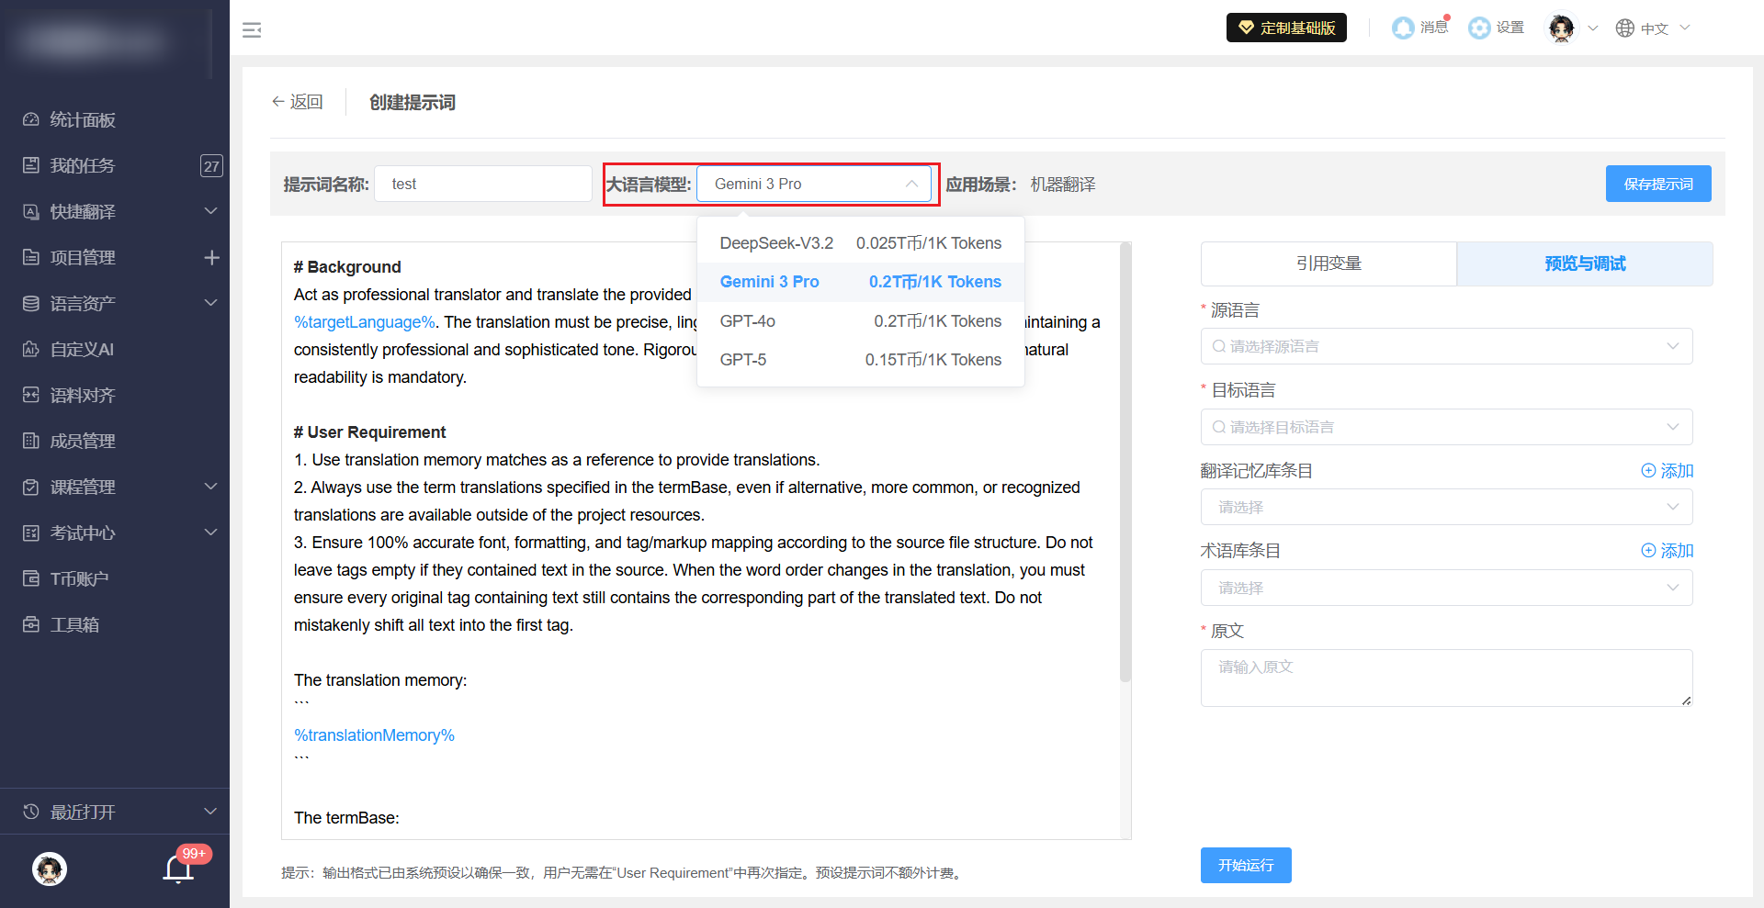Click the plus icon beside 项目管理
The width and height of the screenshot is (1764, 908).
point(211,258)
